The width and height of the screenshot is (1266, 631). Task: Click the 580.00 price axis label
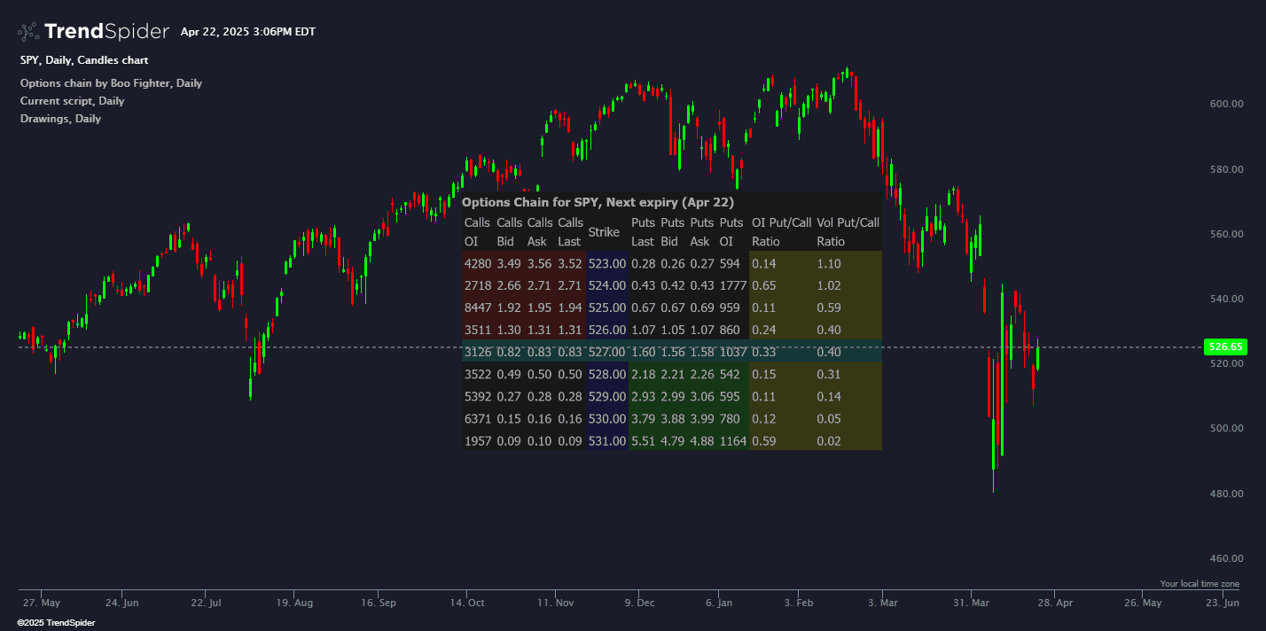tap(1225, 169)
